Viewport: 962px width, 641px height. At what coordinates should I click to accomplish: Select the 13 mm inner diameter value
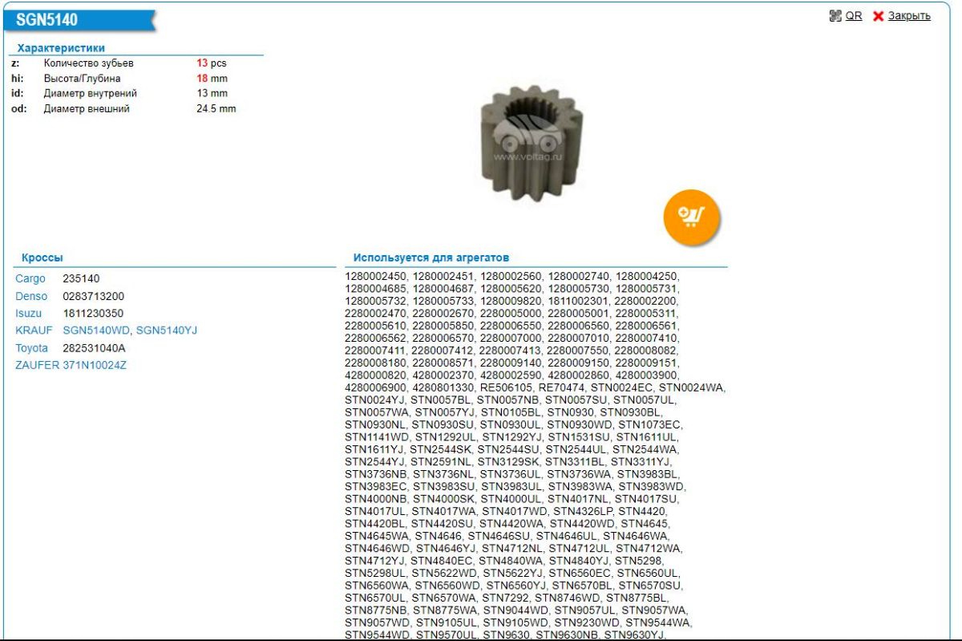(212, 94)
